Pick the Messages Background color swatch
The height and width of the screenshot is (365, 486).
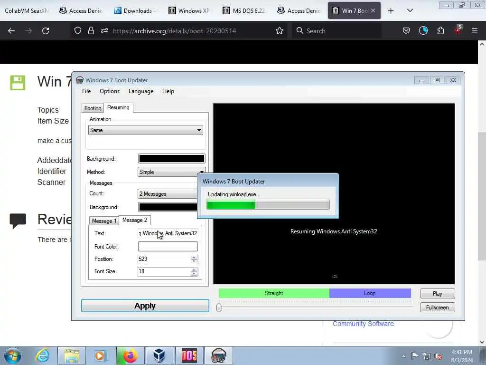coord(168,207)
